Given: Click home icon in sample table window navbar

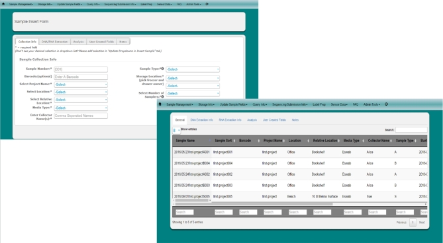Looking at the screenshot, I should coord(160,104).
